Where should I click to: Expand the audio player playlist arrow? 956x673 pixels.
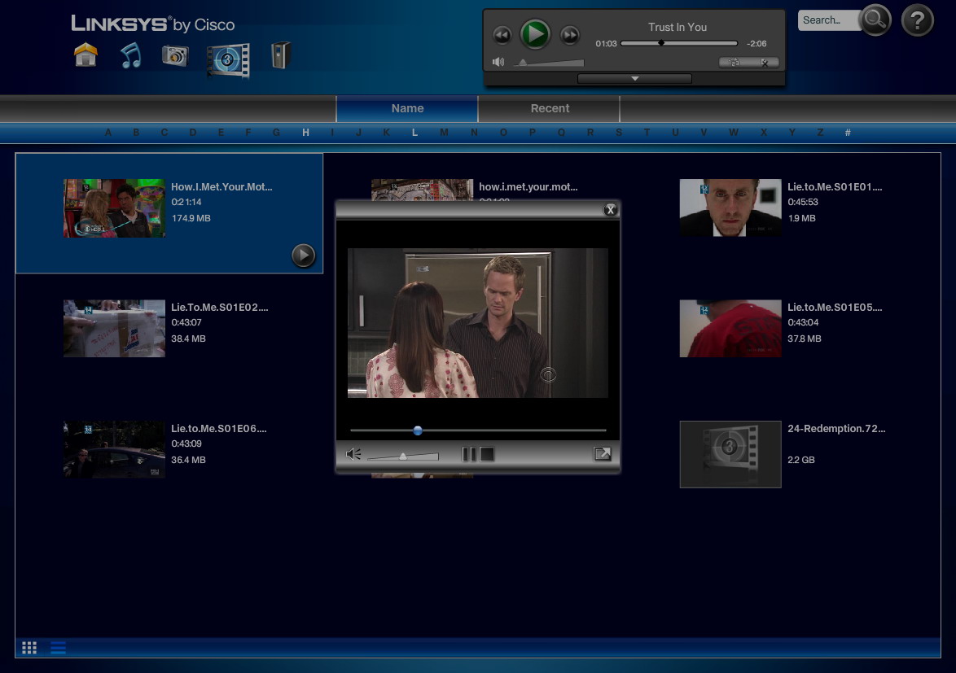(x=634, y=79)
